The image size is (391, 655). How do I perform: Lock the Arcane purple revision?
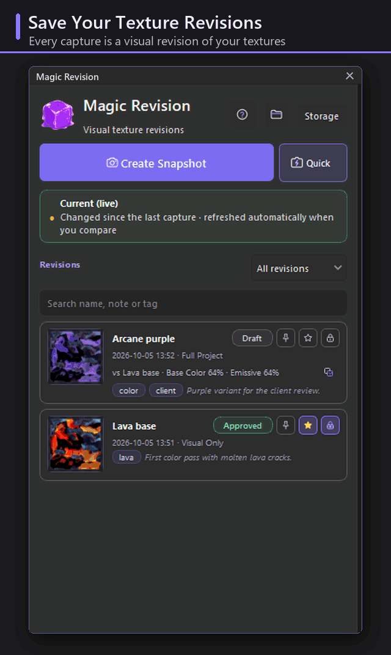330,338
